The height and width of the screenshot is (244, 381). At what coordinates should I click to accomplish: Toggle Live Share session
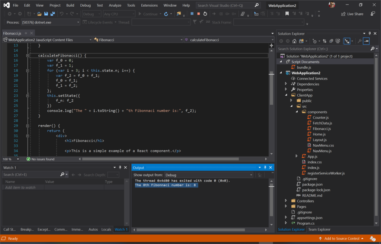click(x=352, y=13)
